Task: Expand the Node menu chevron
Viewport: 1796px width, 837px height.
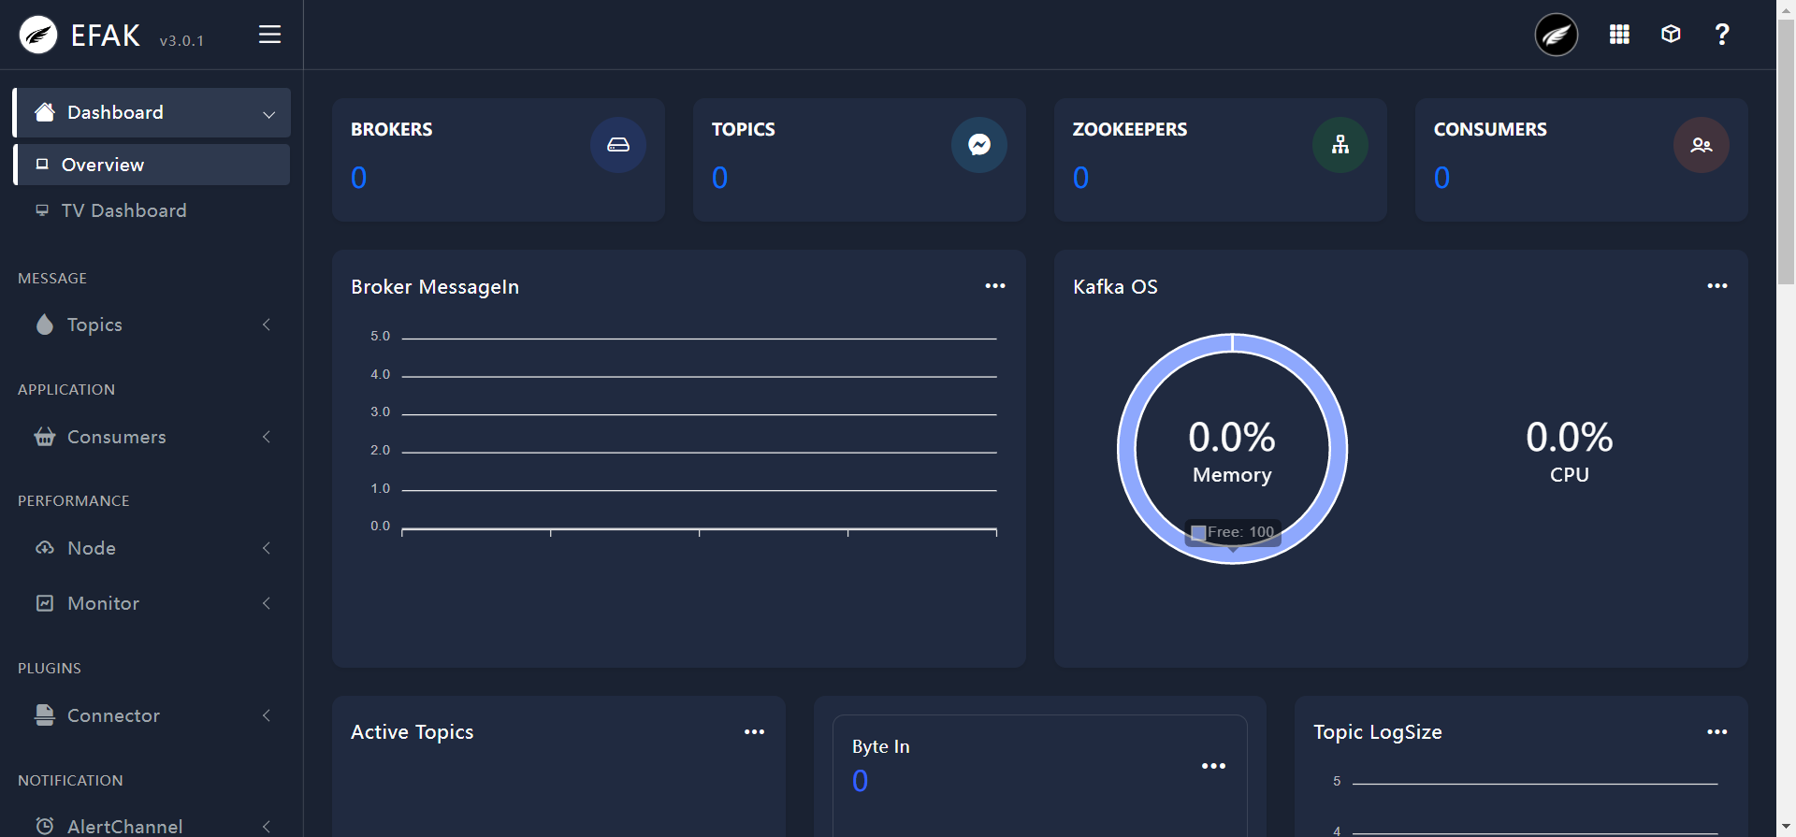Action: click(x=267, y=548)
